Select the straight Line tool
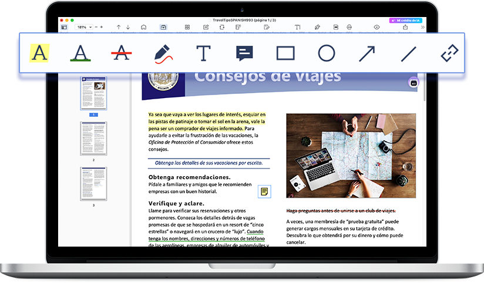The image size is (484, 283). 408,53
